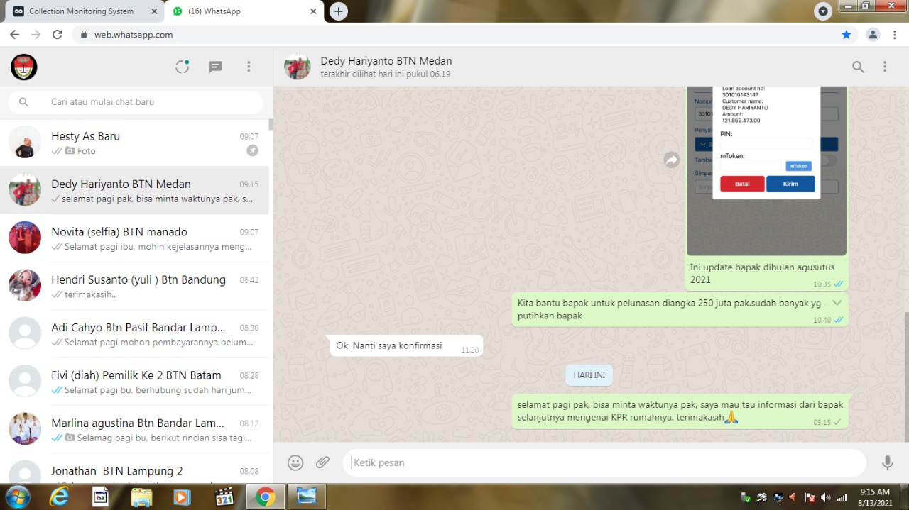Open the Windows Start menu
The width and height of the screenshot is (909, 510).
[17, 497]
